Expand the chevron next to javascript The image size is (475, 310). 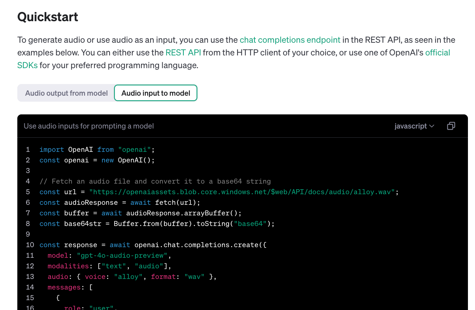(x=432, y=126)
